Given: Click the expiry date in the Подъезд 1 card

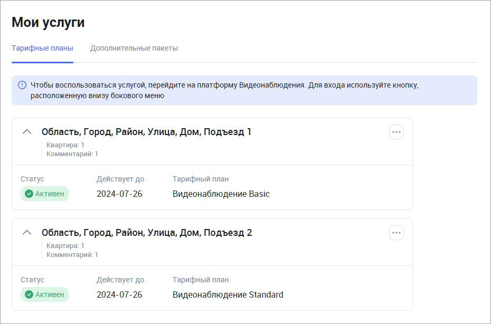Looking at the screenshot, I should click(x=119, y=194).
